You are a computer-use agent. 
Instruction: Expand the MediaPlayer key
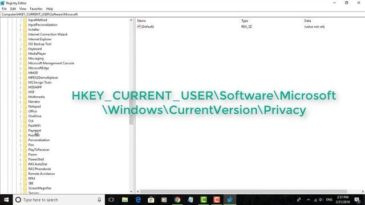pos(21,54)
